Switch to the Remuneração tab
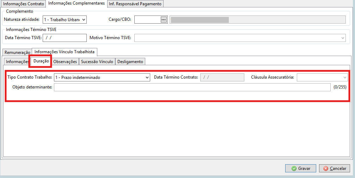 (17, 52)
